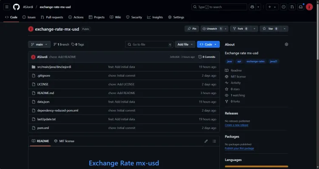Viewport: 319px width, 169px height.
Task: Open the lastUpdate.txt file
Action: (x=46, y=119)
